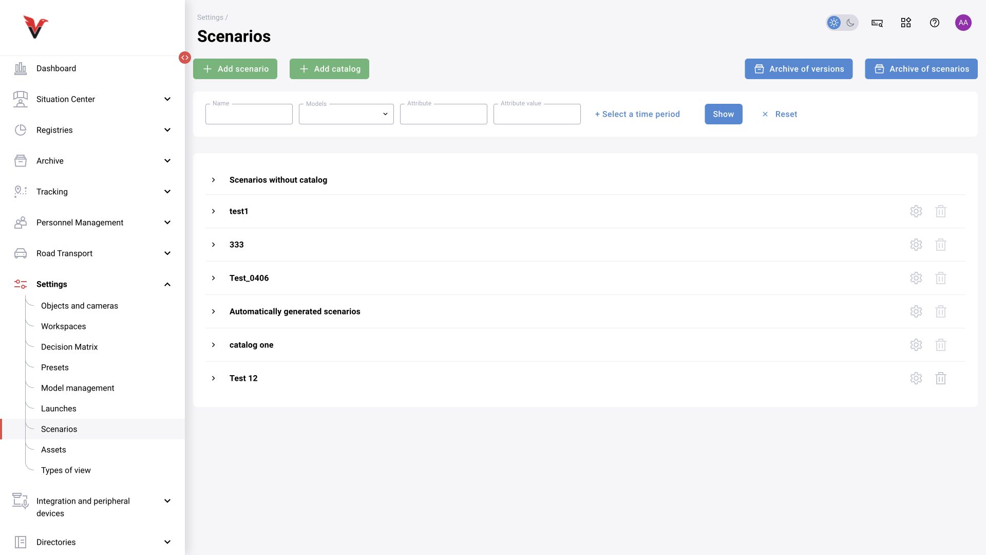Image resolution: width=986 pixels, height=555 pixels.
Task: Open settings gear for 333 catalog
Action: pyautogui.click(x=916, y=245)
